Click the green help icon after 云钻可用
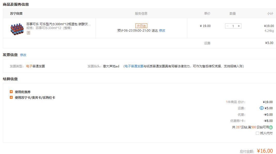 (271, 127)
